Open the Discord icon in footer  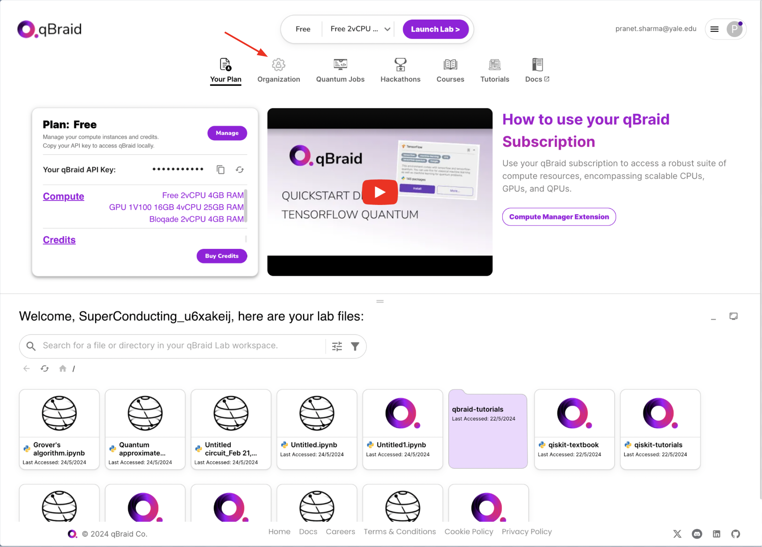click(x=697, y=534)
